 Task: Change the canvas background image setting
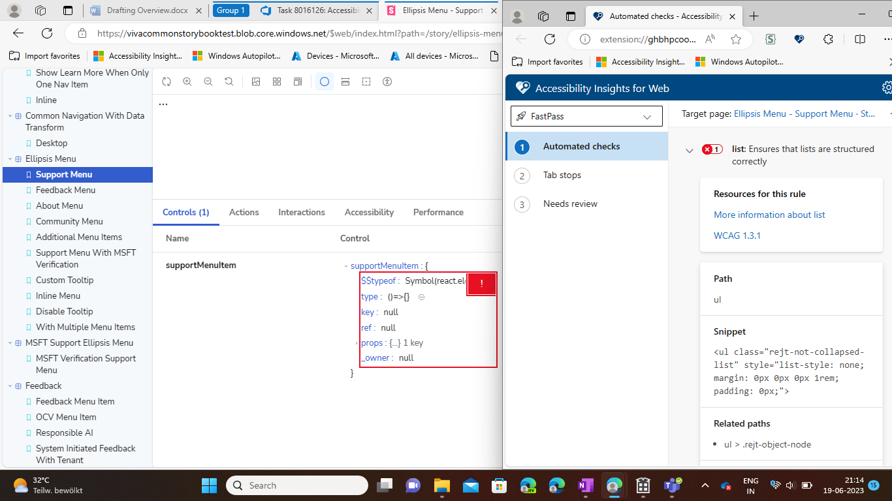click(256, 82)
